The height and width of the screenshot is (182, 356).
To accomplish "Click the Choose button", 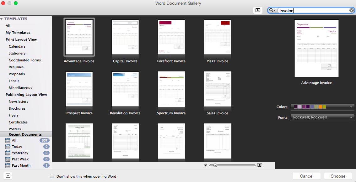I will 338,176.
